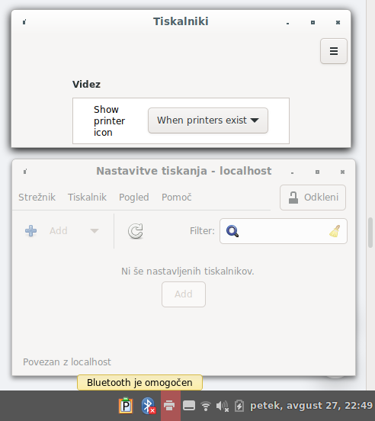Viewport: 375px width, 421px height.
Task: Open the Bluetooth tray icon
Action: [x=149, y=406]
